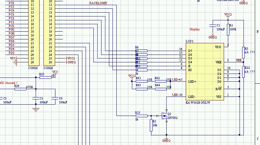Click the D4 pin name in LCD1

pyautogui.click(x=190, y=62)
